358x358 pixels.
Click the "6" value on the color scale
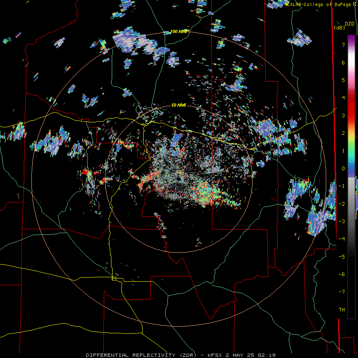pyautogui.click(x=343, y=62)
